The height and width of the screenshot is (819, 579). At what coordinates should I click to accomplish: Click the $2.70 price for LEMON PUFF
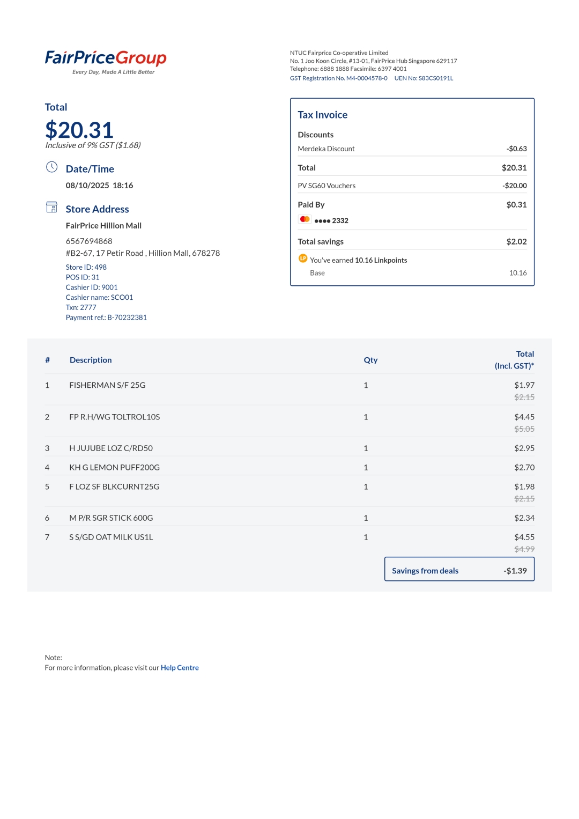click(524, 468)
